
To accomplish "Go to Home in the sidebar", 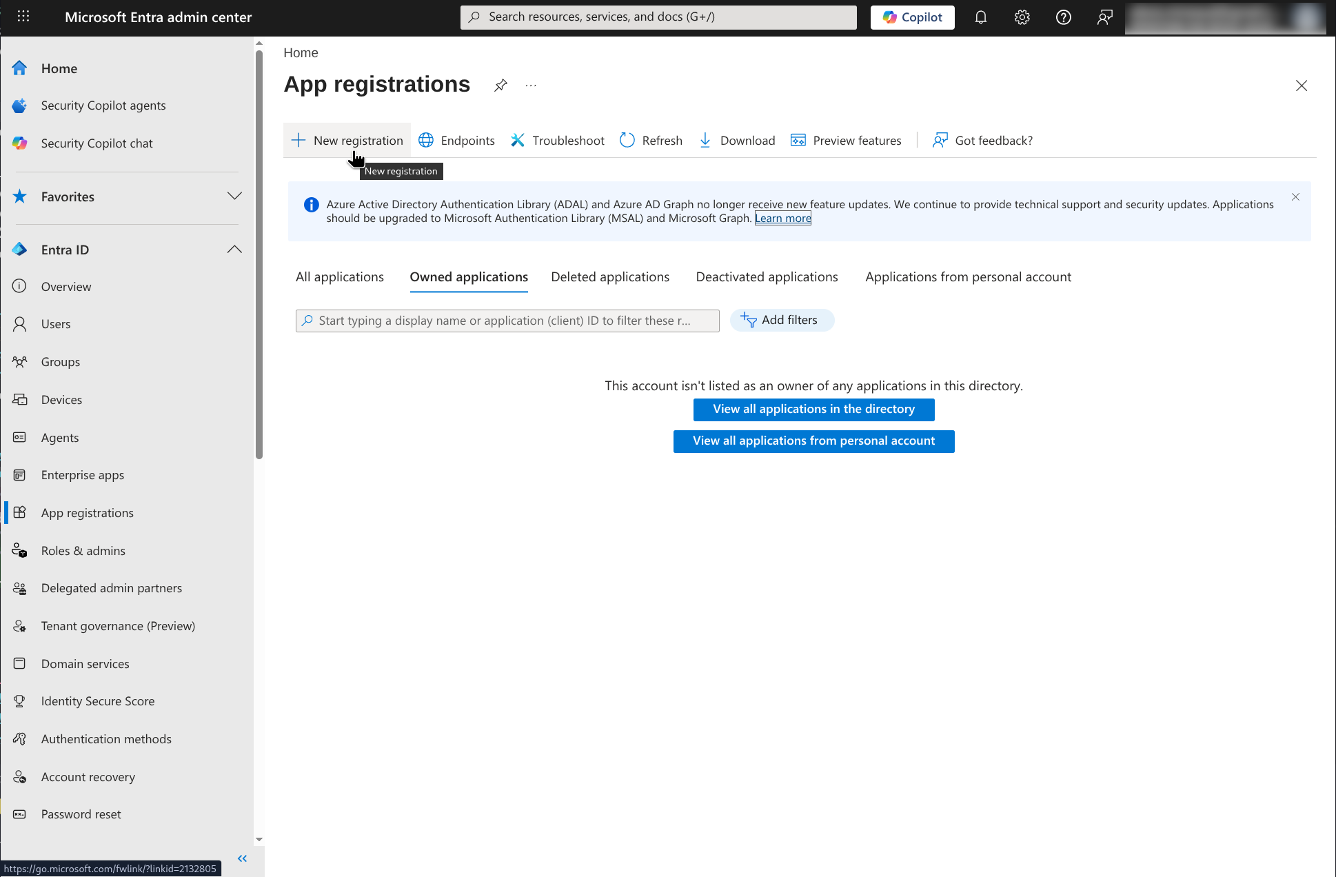I will click(59, 68).
